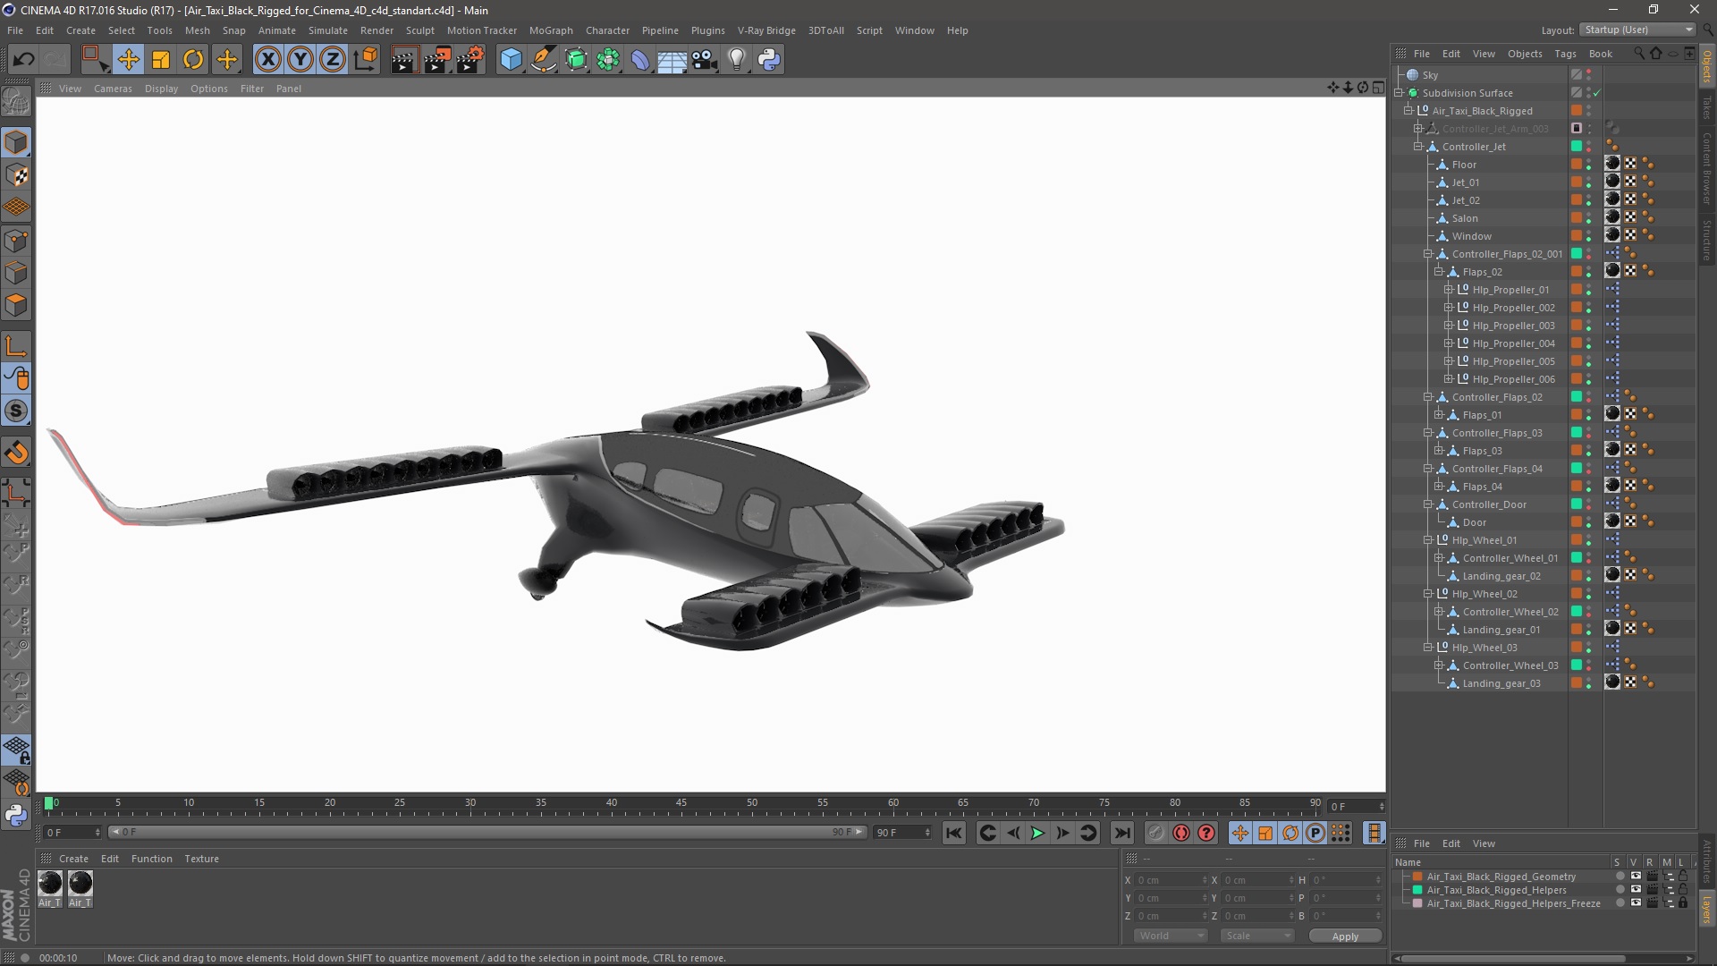This screenshot has height=966, width=1717.
Task: Click the timeline range slider bar
Action: pyautogui.click(x=487, y=832)
